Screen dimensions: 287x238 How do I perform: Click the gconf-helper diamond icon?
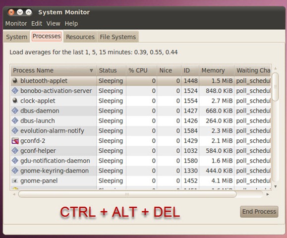click(x=15, y=151)
